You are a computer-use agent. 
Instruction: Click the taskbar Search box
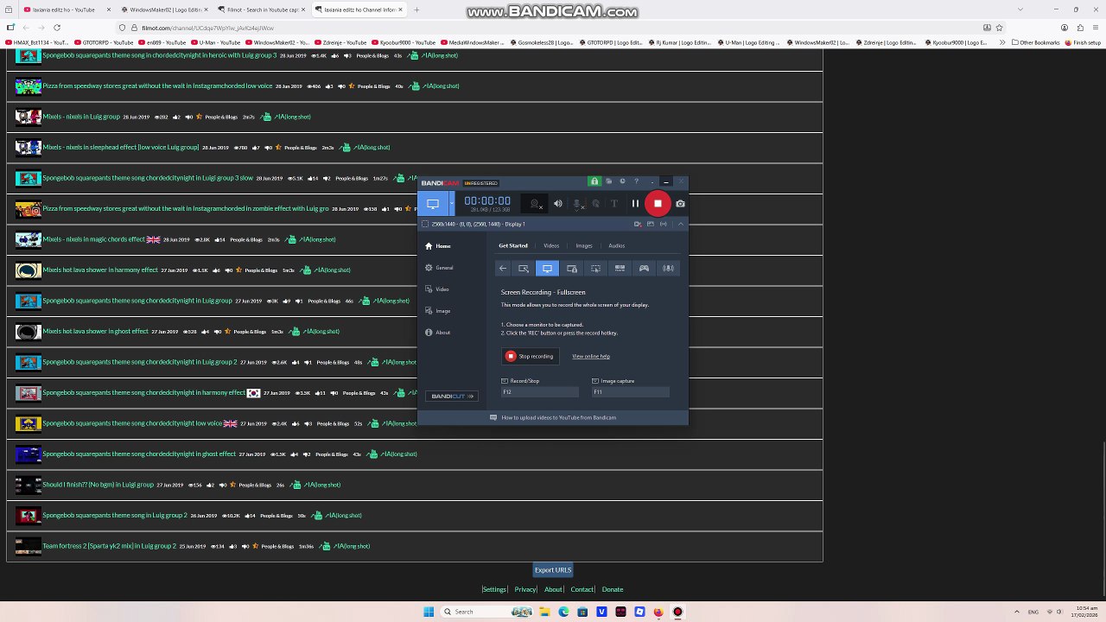coord(488,612)
